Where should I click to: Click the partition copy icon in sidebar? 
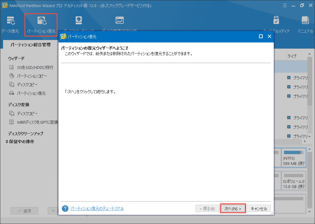point(12,76)
